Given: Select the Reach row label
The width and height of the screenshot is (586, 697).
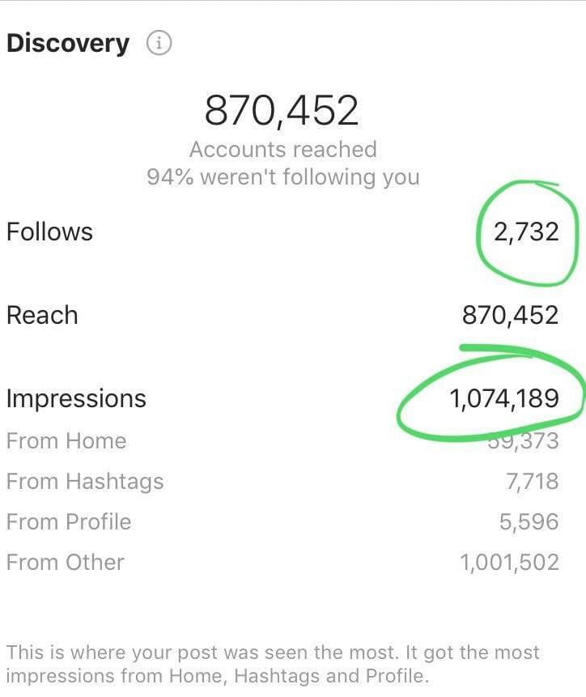Looking at the screenshot, I should tap(42, 315).
